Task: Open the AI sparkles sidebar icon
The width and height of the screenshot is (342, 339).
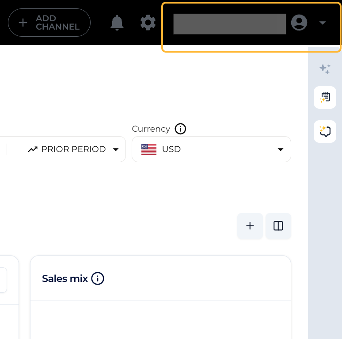Action: click(x=325, y=69)
